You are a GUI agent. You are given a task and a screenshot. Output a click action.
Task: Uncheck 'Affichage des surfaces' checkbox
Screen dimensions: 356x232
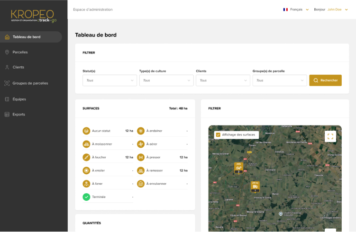pyautogui.click(x=218, y=135)
